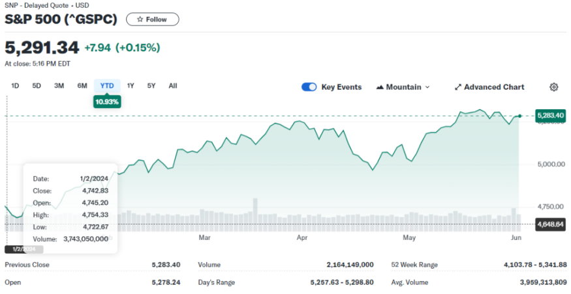Select the 5Y time range tab

(151, 86)
